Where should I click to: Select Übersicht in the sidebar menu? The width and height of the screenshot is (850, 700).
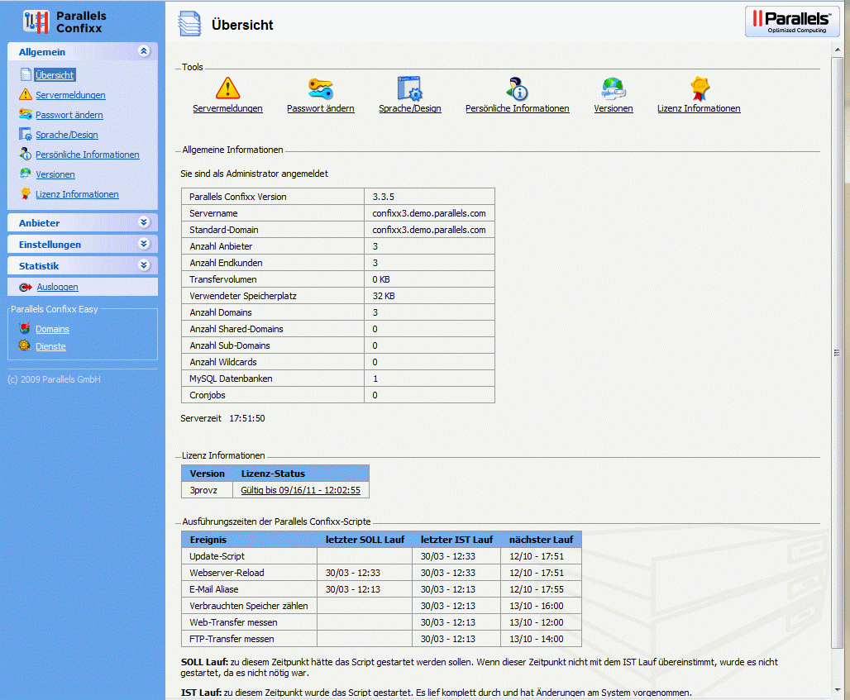(55, 75)
